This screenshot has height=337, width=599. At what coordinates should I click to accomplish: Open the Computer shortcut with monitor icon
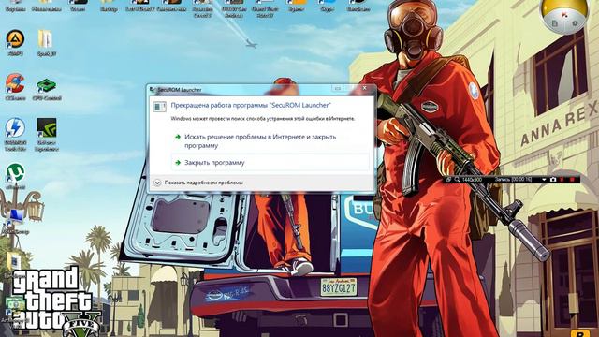[x=15, y=221]
